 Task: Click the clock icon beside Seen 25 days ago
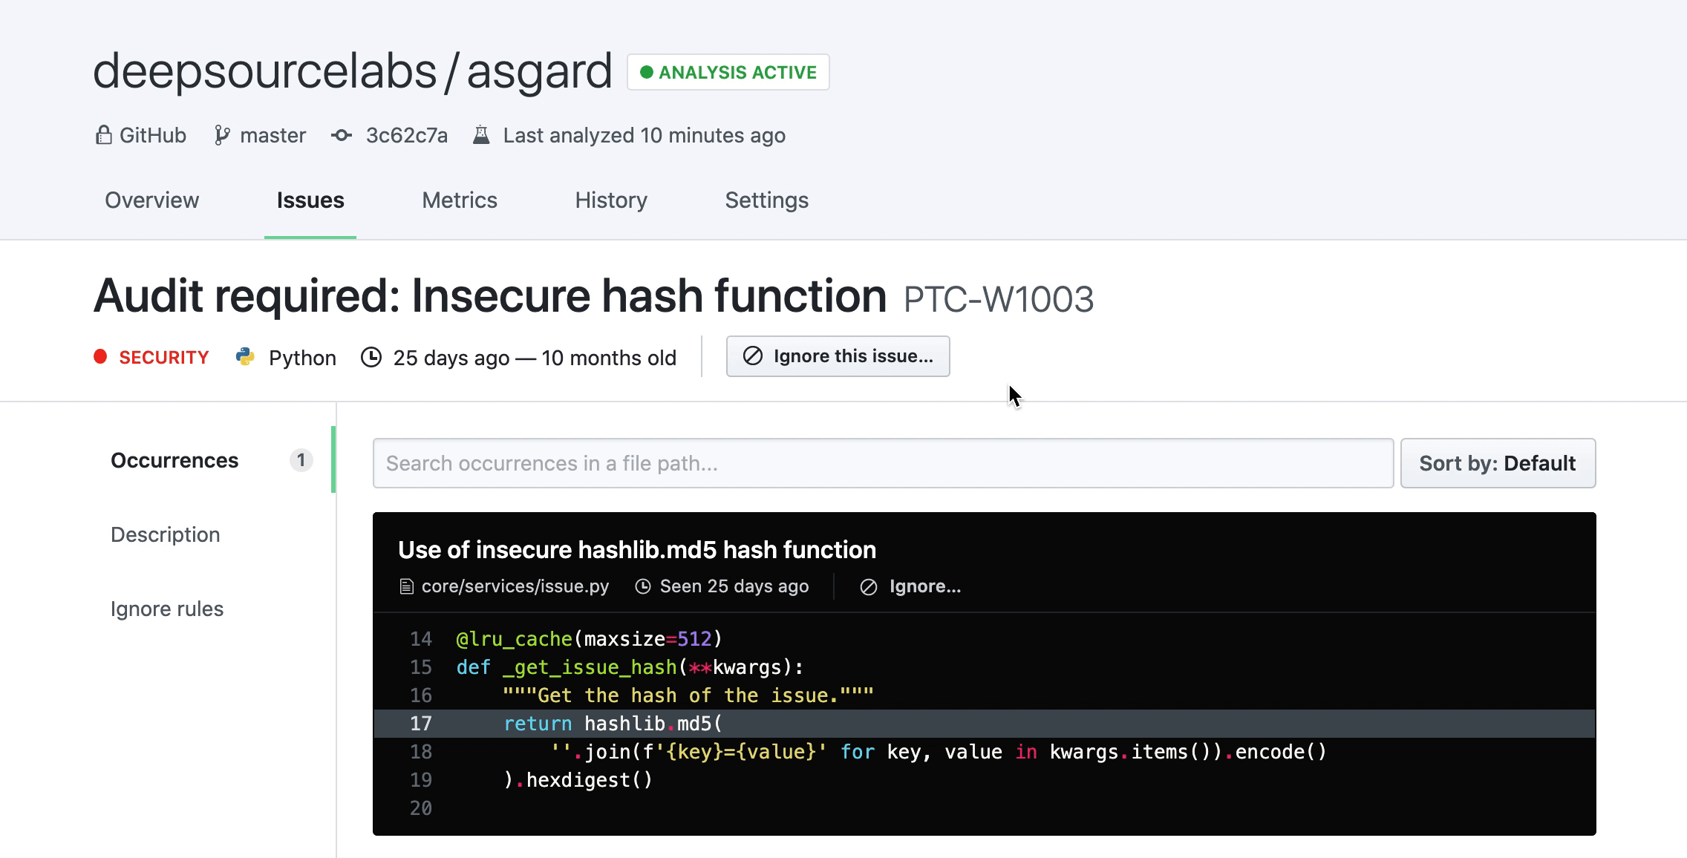(x=643, y=586)
